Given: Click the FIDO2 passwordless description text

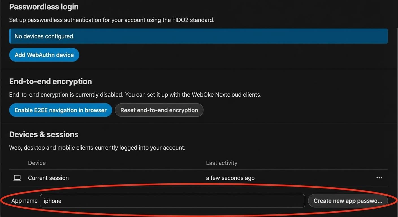Looking at the screenshot, I should 112,20.
